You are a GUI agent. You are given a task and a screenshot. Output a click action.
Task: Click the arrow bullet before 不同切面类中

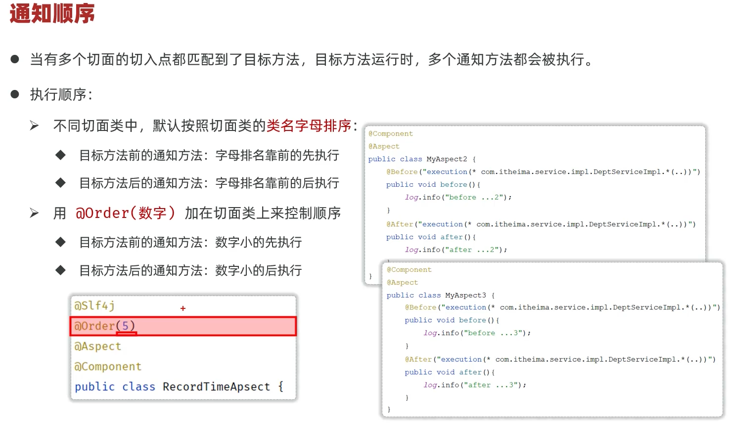click(x=34, y=126)
